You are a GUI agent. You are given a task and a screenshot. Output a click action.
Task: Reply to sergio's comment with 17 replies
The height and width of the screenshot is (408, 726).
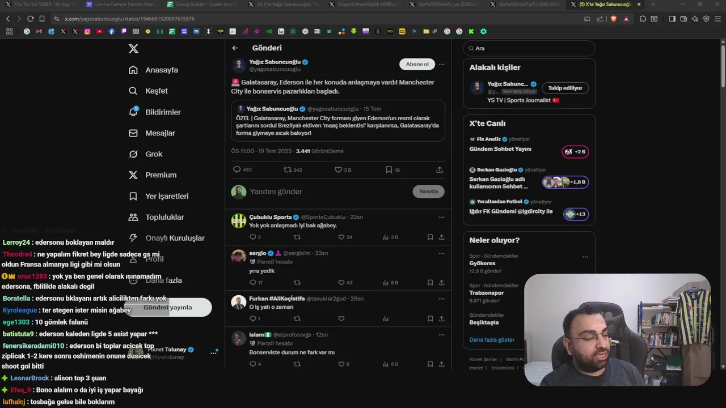(253, 282)
